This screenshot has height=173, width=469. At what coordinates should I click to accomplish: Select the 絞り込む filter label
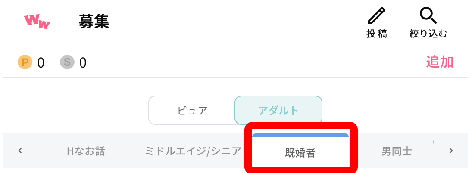tap(428, 34)
